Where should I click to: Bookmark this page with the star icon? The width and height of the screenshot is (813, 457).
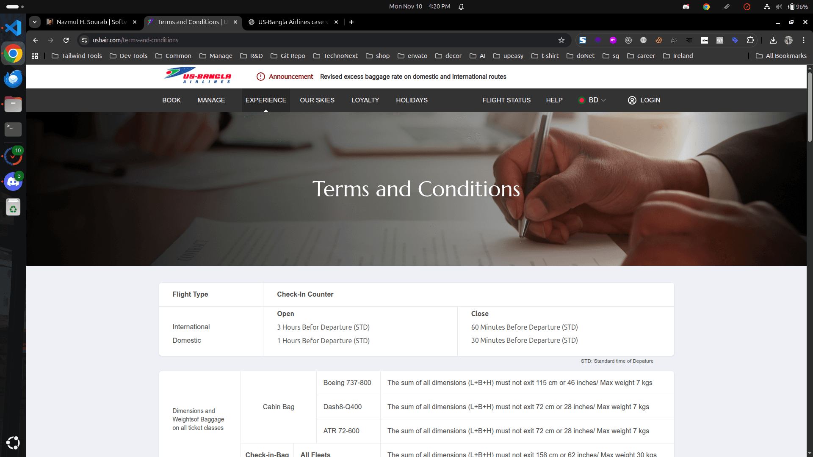[561, 40]
